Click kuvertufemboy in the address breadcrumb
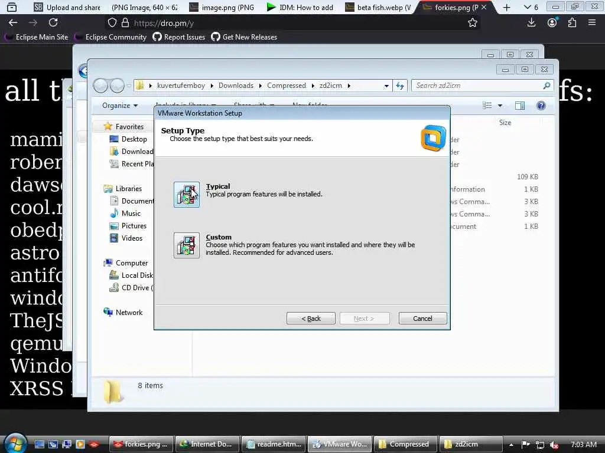This screenshot has height=453, width=605. pyautogui.click(x=181, y=86)
